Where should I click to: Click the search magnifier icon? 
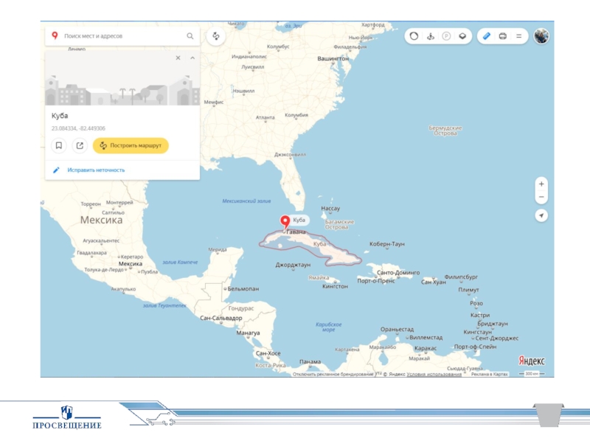pos(190,35)
